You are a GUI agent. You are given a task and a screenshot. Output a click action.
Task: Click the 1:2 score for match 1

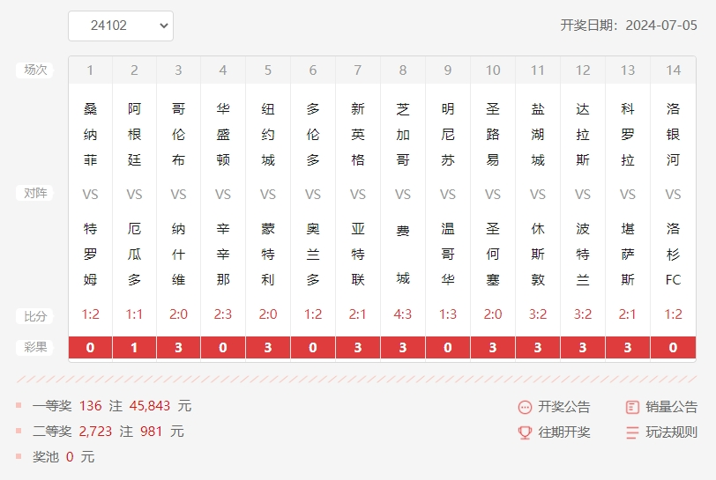(x=90, y=314)
